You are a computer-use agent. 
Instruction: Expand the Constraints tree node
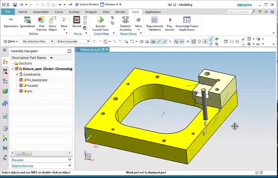coord(17,74)
